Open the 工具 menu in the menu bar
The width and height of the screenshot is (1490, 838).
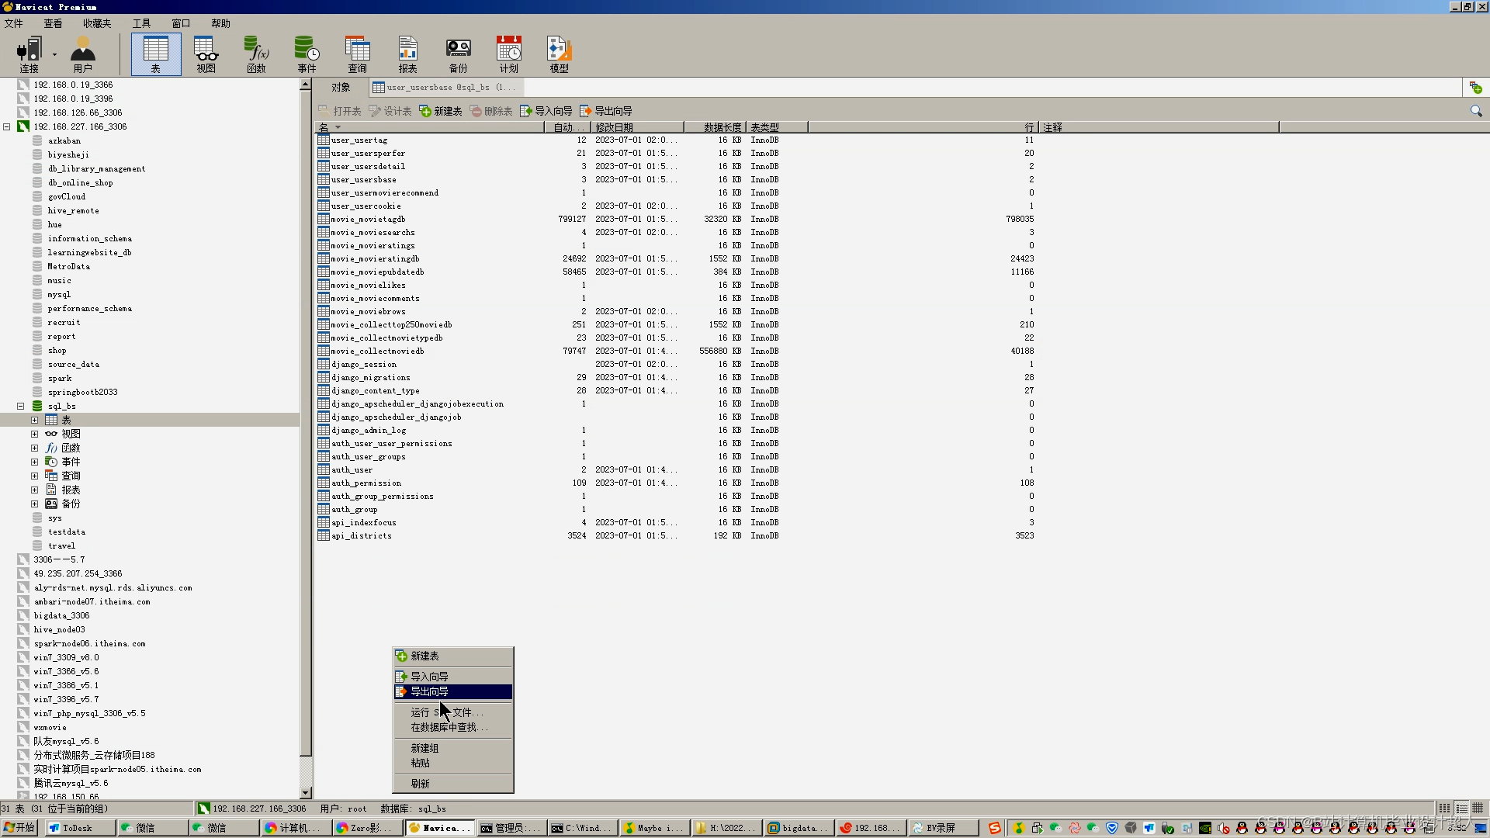pyautogui.click(x=141, y=23)
